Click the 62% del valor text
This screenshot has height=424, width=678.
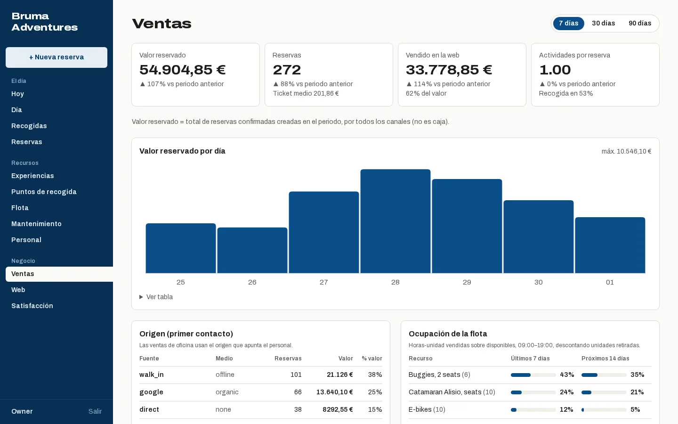[426, 93]
